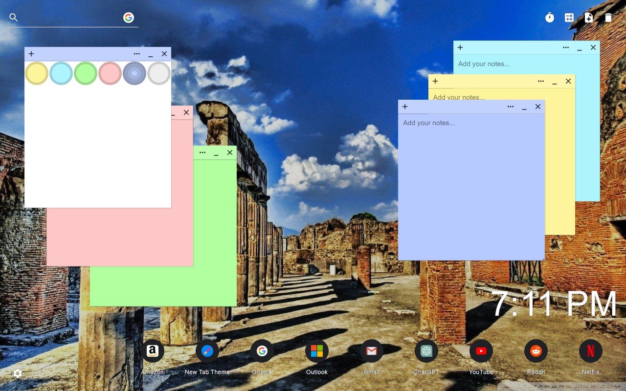Open the three-dots menu on green note
Image resolution: width=626 pixels, height=391 pixels.
point(202,152)
